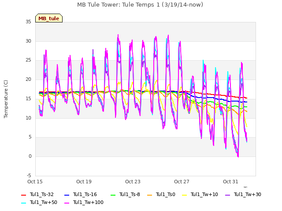This screenshot has width=282, height=211.
Task: Click the yellow Tul1_Tw+10 legend swatch
Action: 184,195
